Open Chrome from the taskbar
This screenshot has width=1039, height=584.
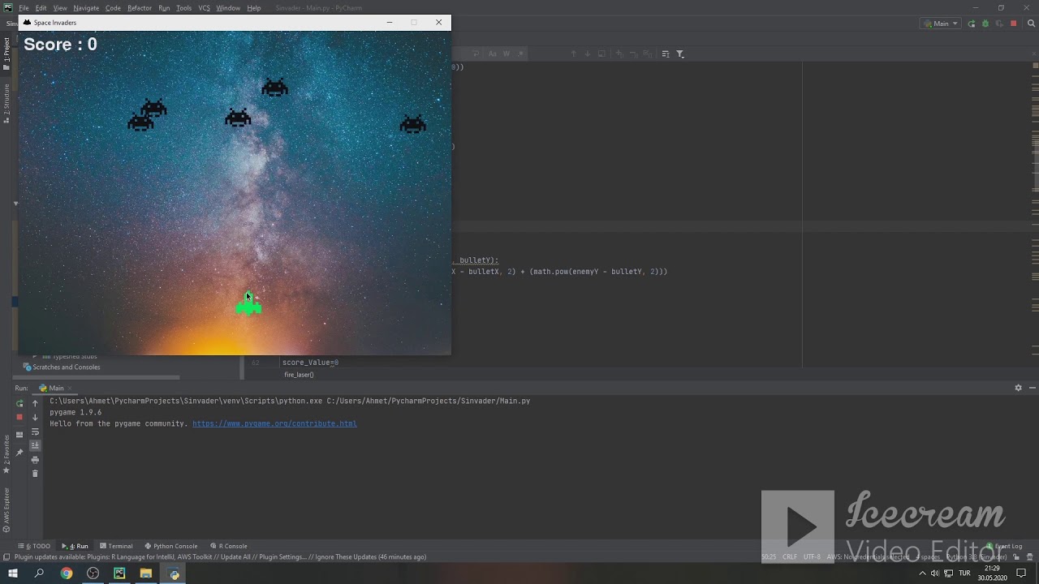click(66, 573)
